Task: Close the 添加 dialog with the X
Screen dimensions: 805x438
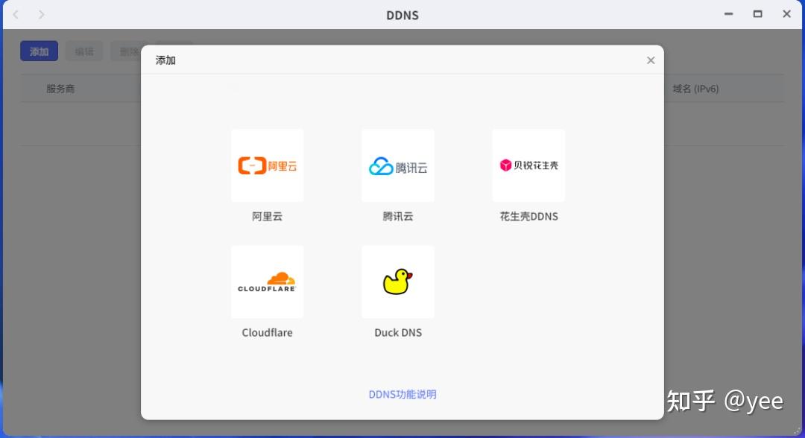Action: [651, 60]
